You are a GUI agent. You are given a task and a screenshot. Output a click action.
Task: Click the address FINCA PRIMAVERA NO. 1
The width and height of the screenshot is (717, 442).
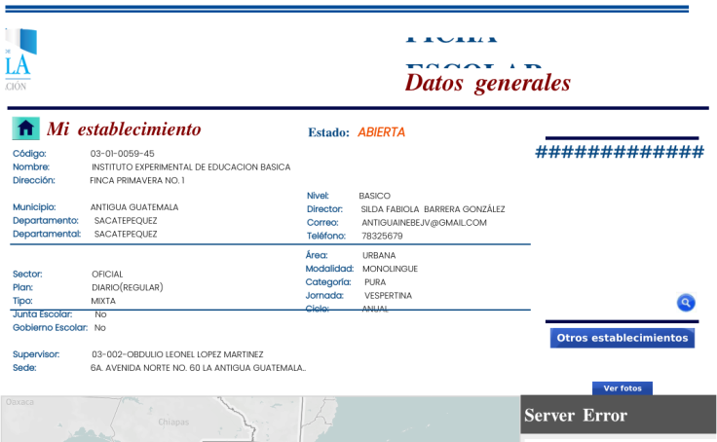click(x=136, y=181)
